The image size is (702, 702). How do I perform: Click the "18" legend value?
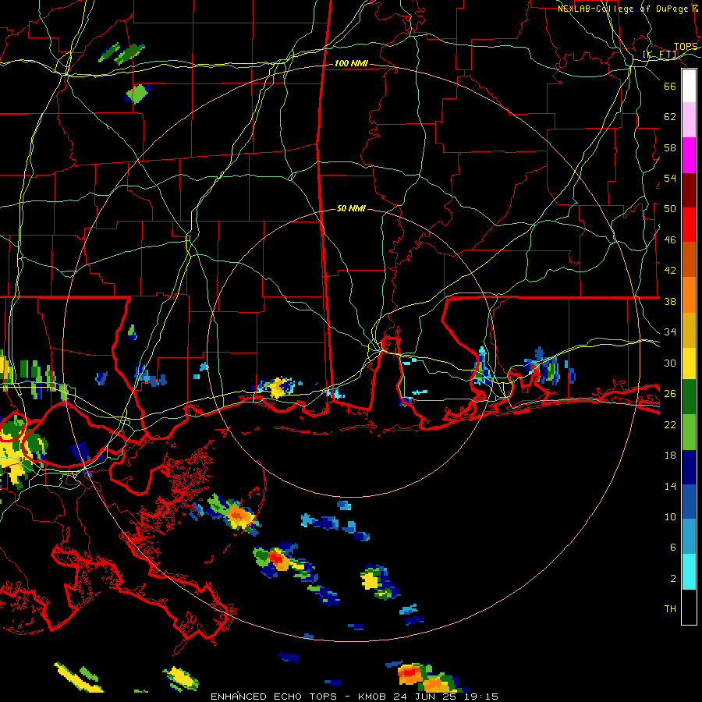pyautogui.click(x=670, y=456)
